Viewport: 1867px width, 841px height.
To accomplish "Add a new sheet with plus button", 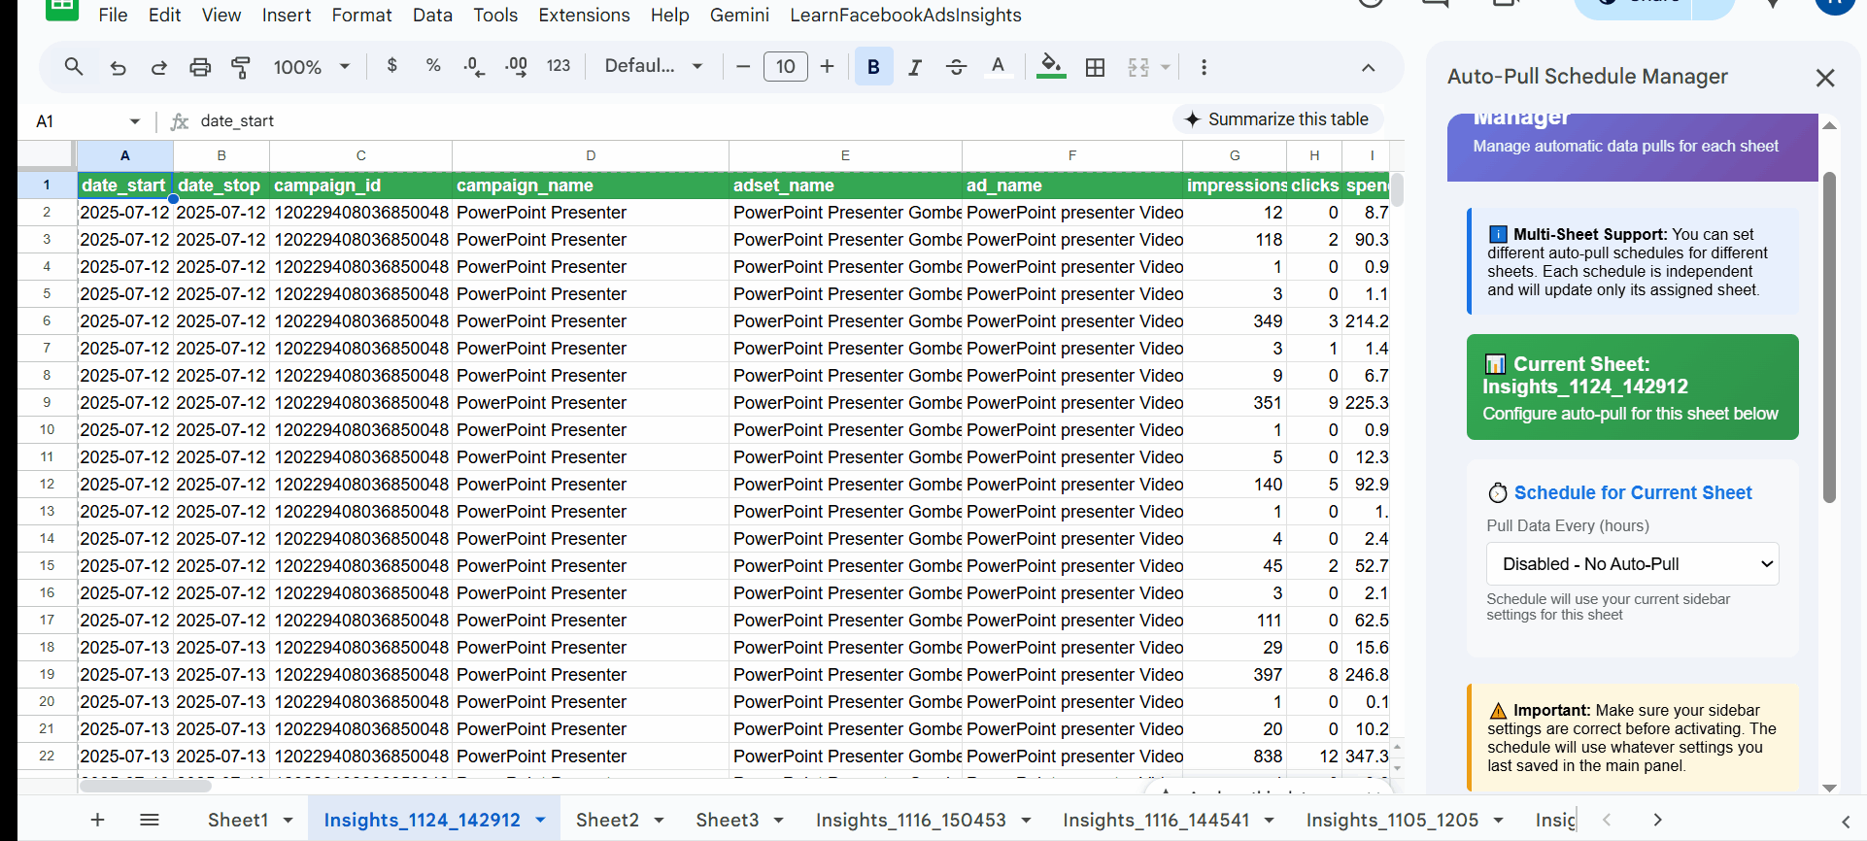I will coord(97,820).
